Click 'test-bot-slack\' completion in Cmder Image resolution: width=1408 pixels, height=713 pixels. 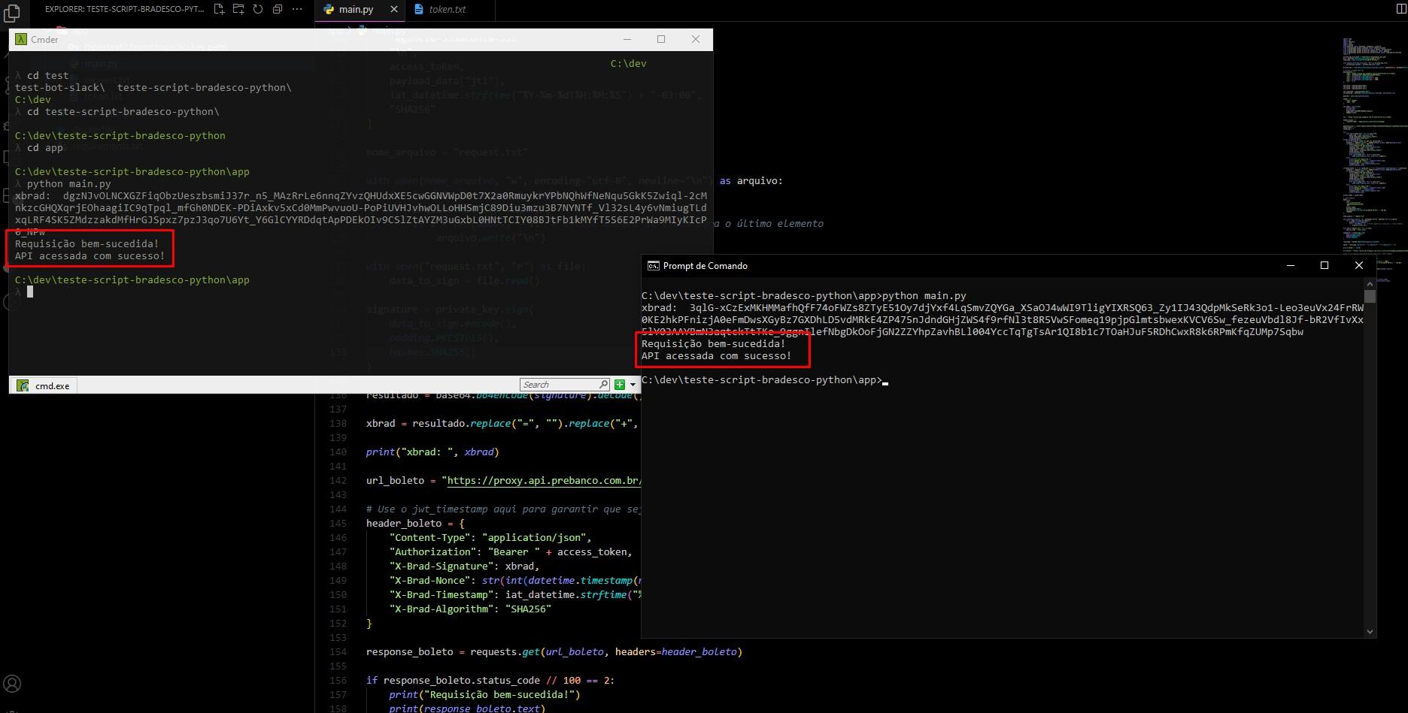tap(60, 87)
